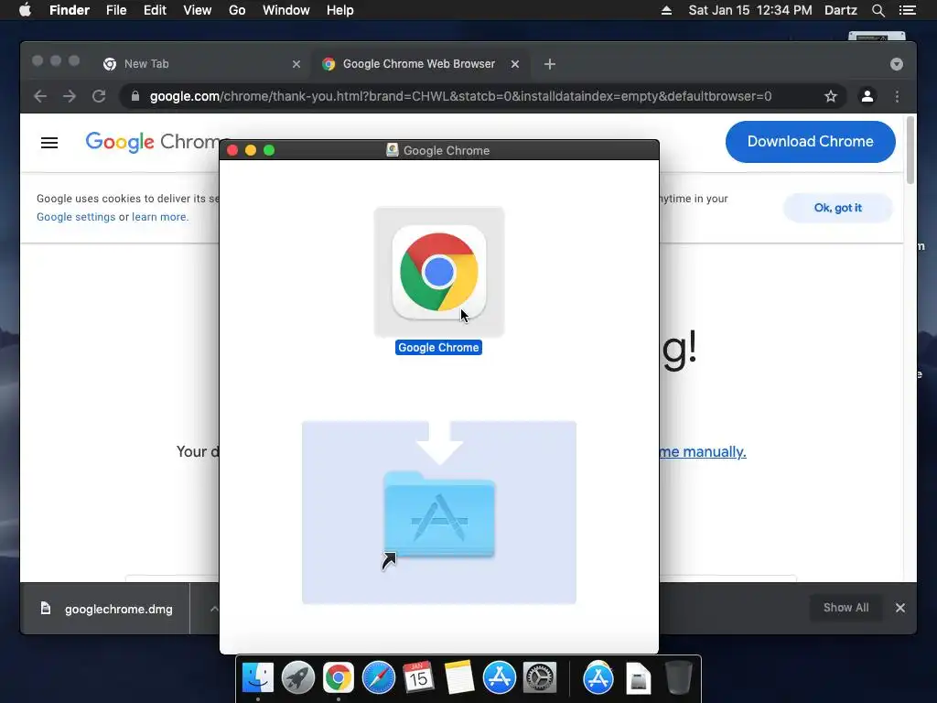Image resolution: width=937 pixels, height=703 pixels.
Task: Go back in Chrome browser
Action: pos(40,96)
